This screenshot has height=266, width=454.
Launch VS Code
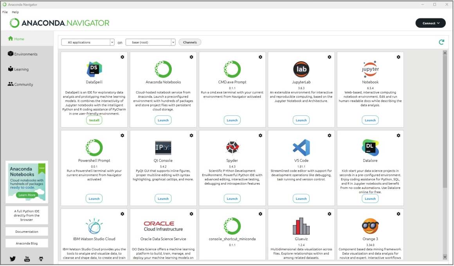click(301, 199)
